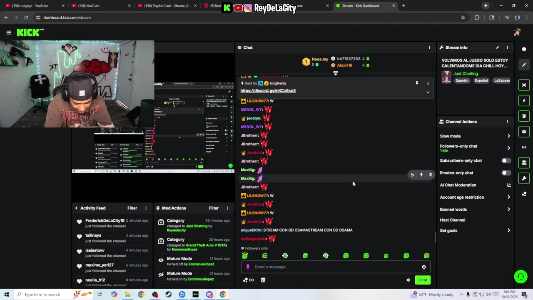Click the Spanish tag
This screenshot has width=533, height=300.
(x=462, y=80)
